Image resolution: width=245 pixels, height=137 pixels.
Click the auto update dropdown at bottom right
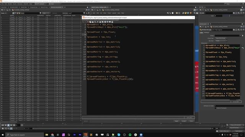click(x=239, y=131)
